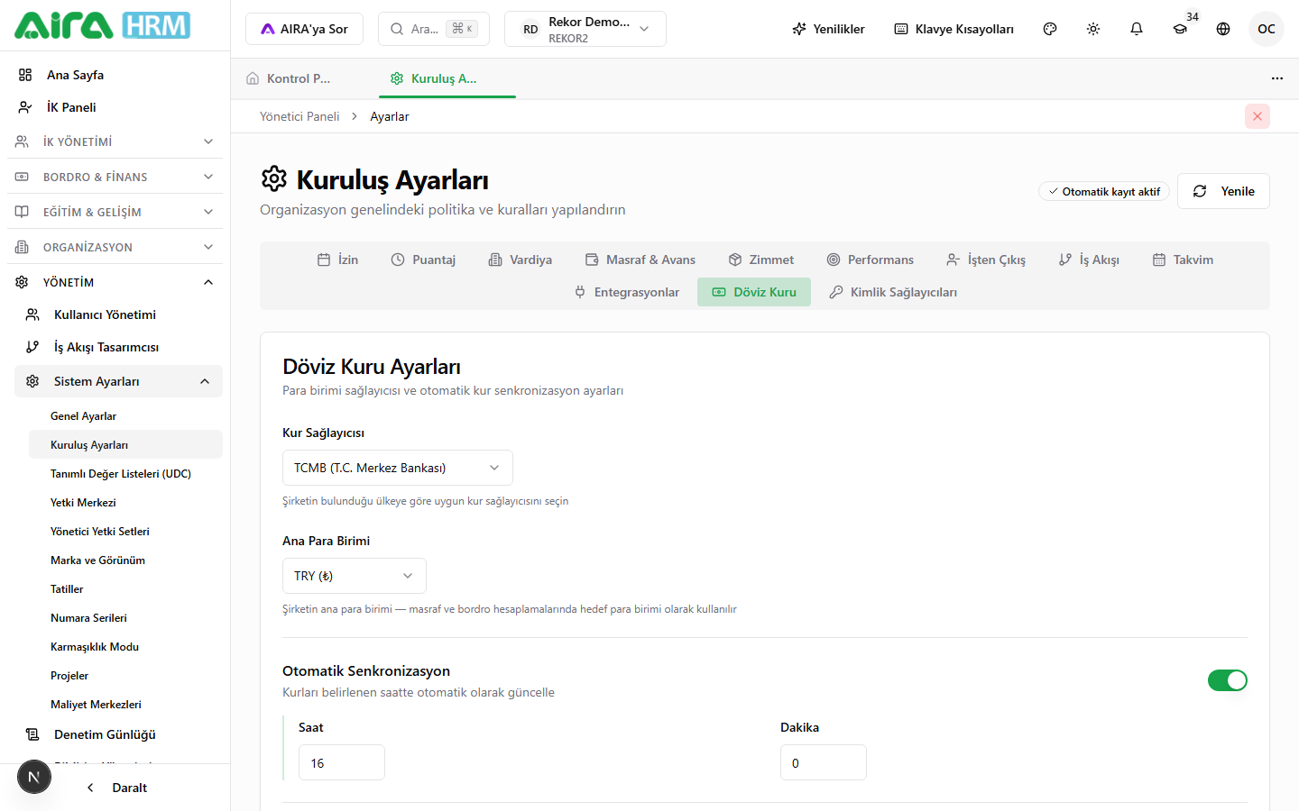Viewport: 1299px width, 811px height.
Task: Open Genel Ayarlar in the sidebar
Action: (x=125, y=416)
